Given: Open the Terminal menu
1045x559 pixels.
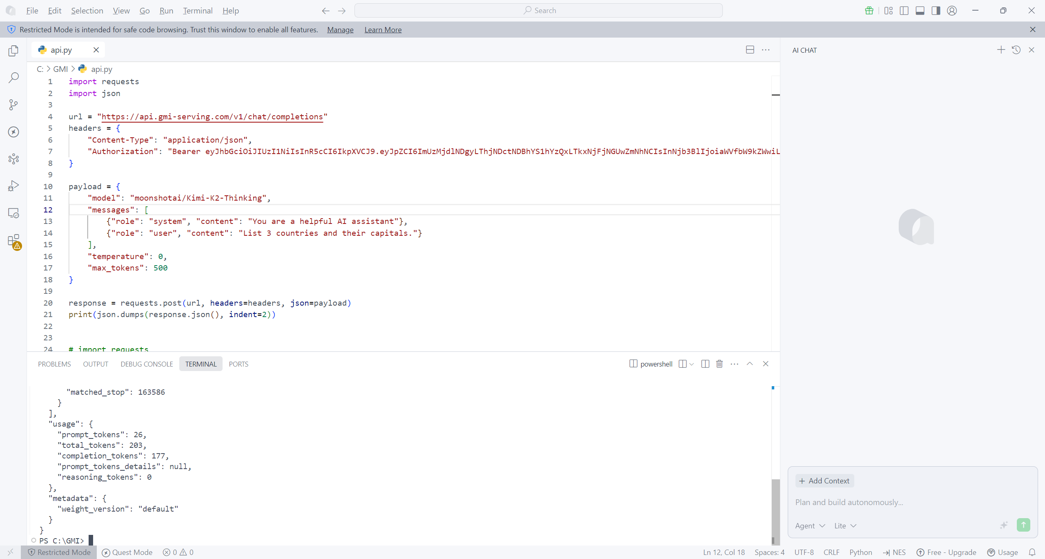Looking at the screenshot, I should click(x=198, y=11).
